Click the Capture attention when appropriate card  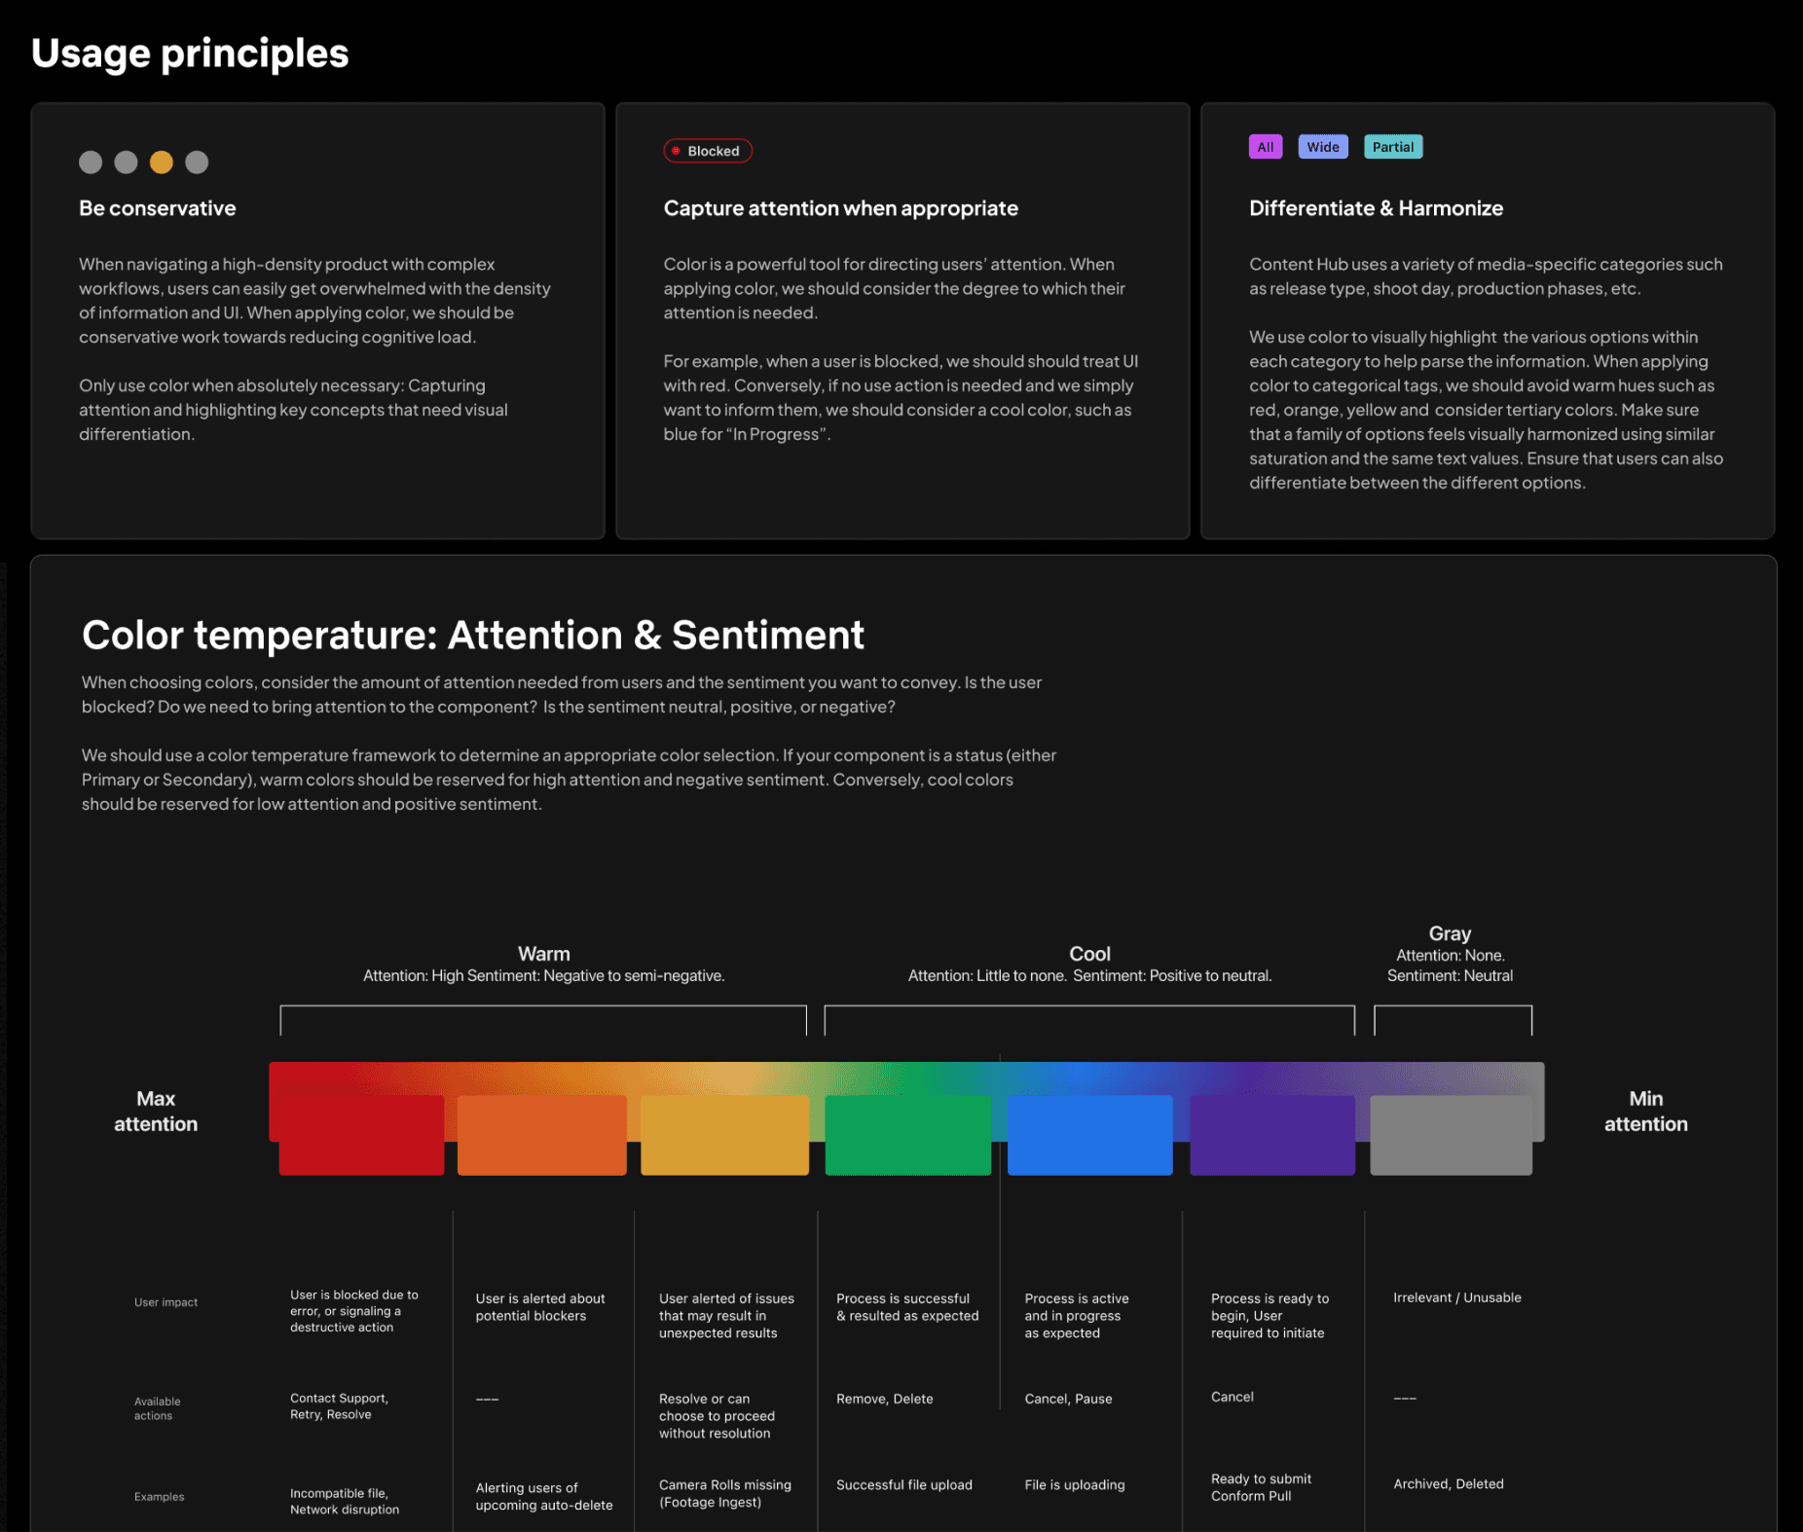901,321
